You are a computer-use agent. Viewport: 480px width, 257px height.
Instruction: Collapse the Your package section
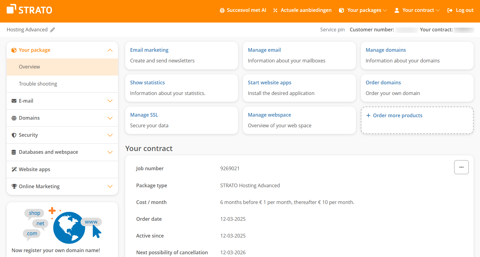tap(110, 50)
